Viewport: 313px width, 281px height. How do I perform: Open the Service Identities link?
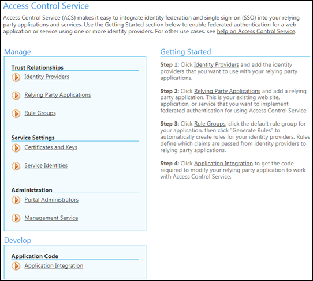pos(46,165)
